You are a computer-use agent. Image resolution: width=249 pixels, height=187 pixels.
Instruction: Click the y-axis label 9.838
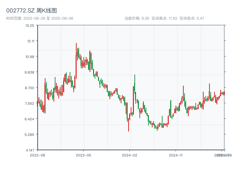coord(29,72)
